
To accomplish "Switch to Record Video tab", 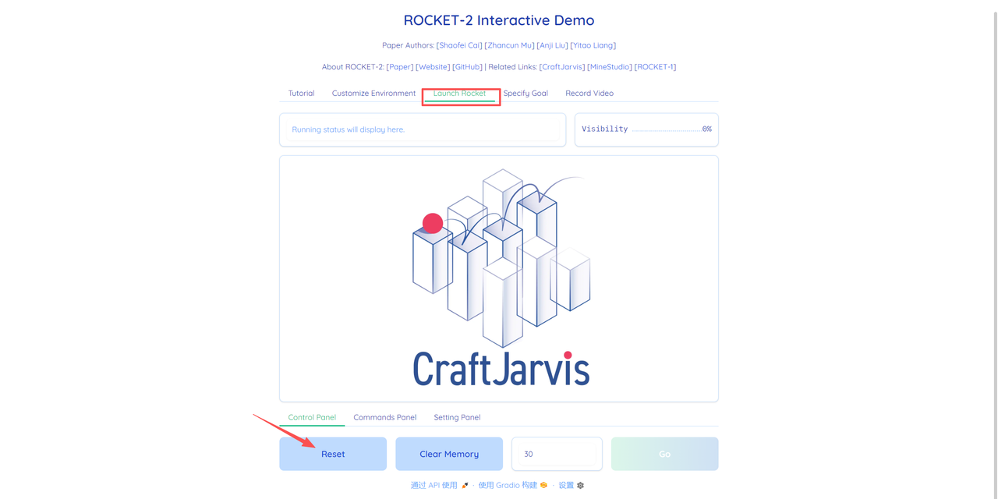I will point(589,93).
